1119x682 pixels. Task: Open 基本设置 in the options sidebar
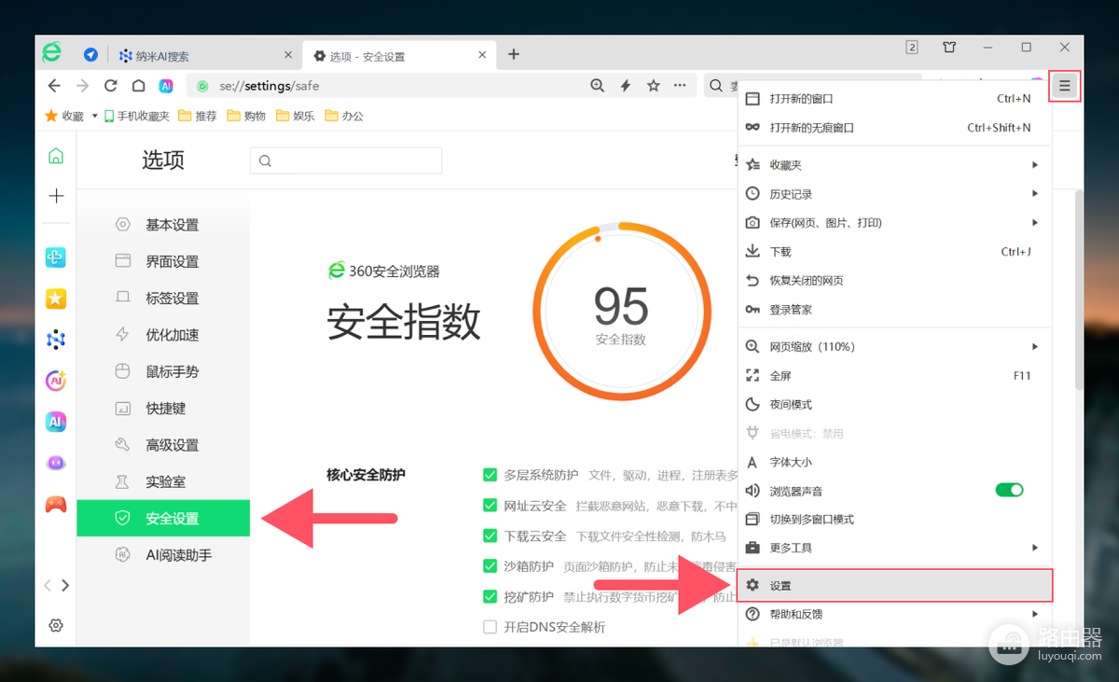[163, 225]
